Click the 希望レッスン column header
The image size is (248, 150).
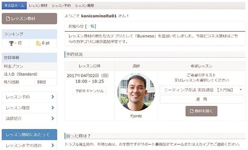[x=202, y=66]
